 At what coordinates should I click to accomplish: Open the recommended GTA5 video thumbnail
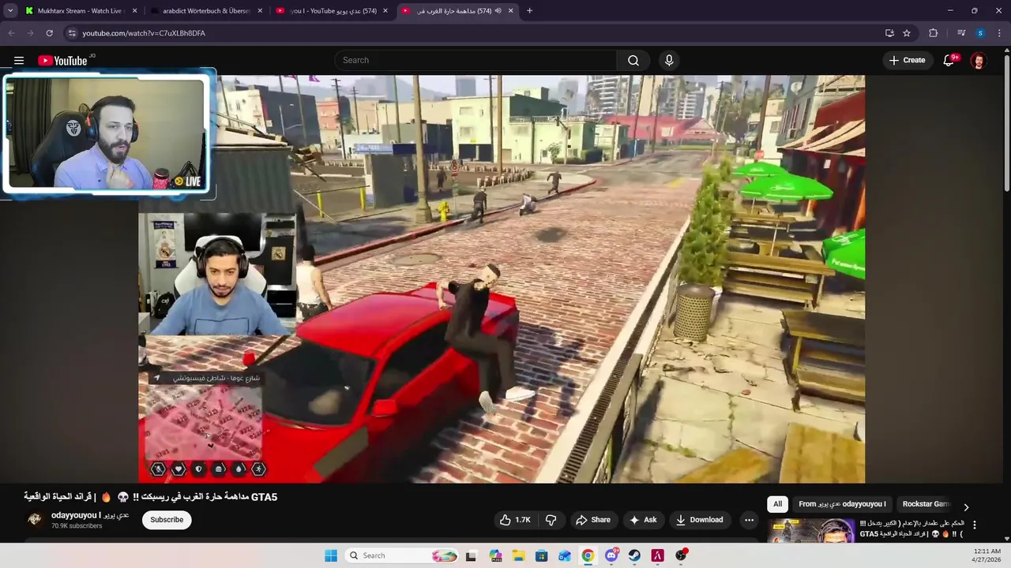click(811, 531)
